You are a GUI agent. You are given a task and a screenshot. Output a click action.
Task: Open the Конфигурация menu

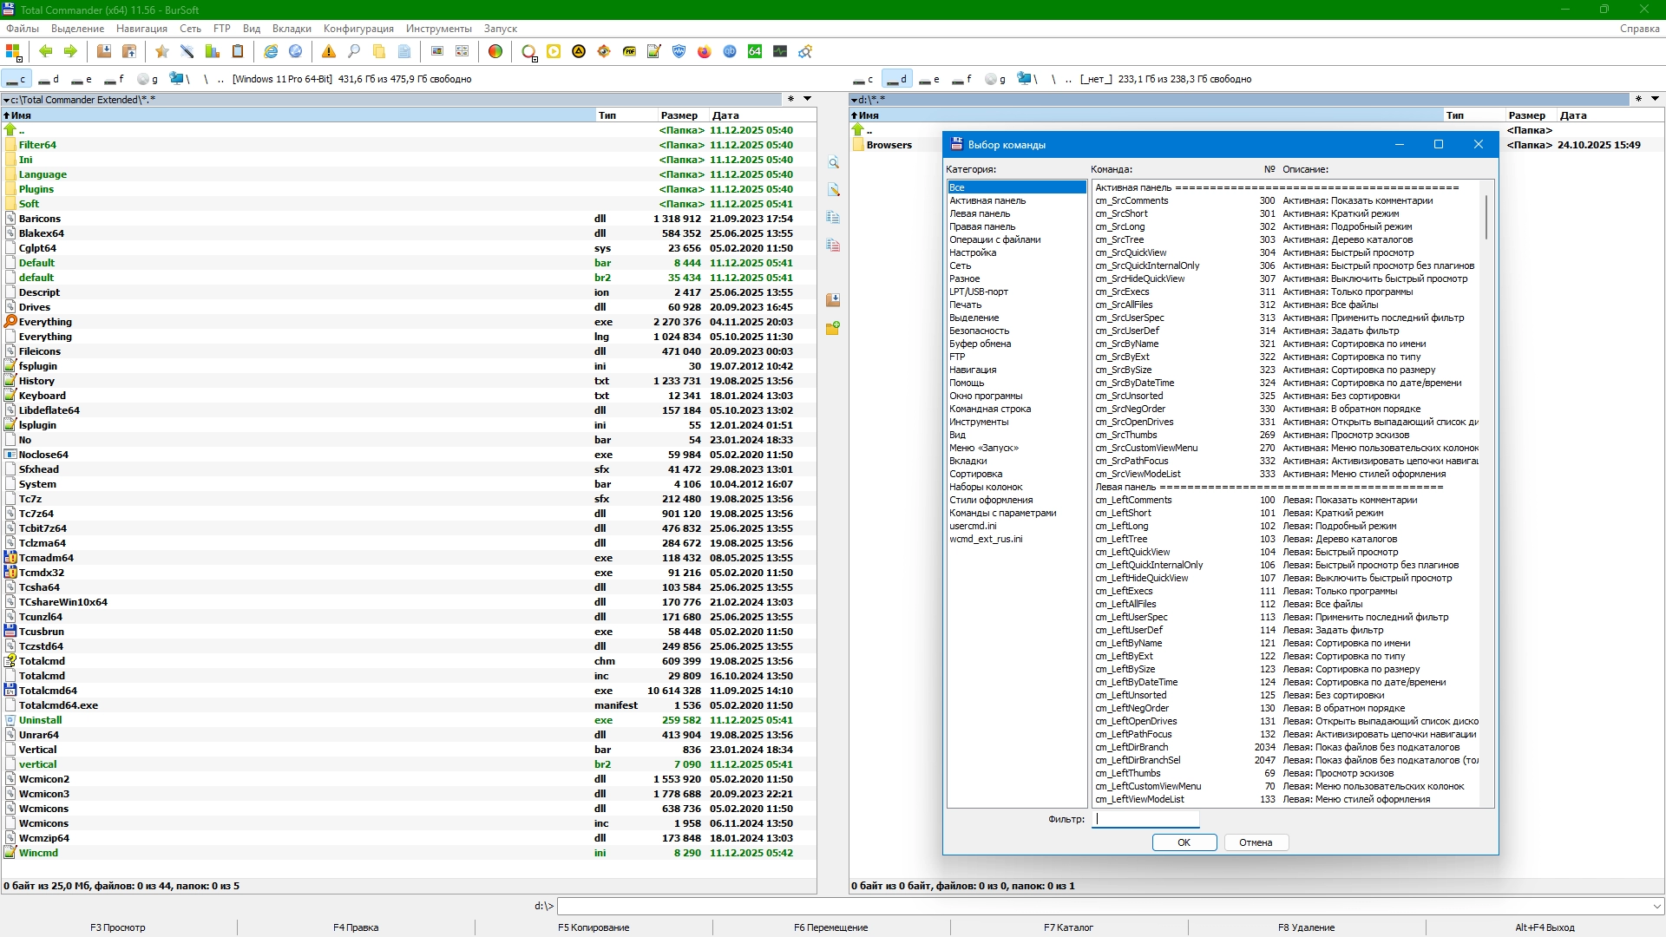point(358,29)
